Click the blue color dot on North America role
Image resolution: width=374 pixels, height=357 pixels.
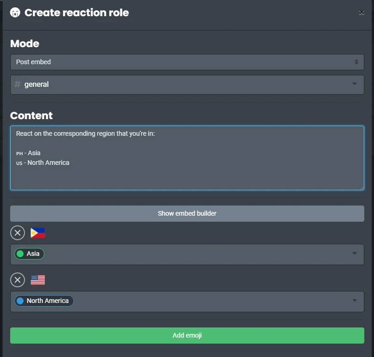tap(20, 301)
